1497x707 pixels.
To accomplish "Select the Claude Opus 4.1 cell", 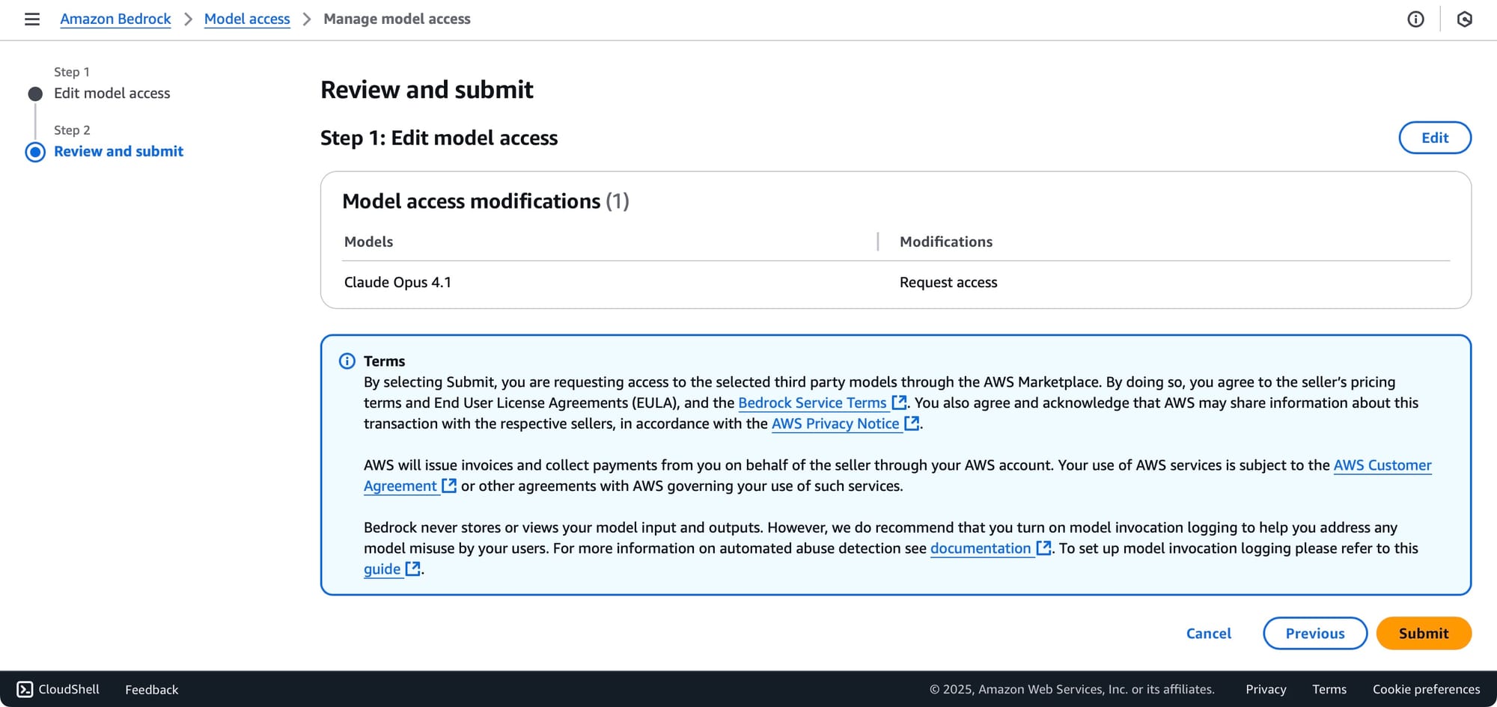I will [x=397, y=282].
